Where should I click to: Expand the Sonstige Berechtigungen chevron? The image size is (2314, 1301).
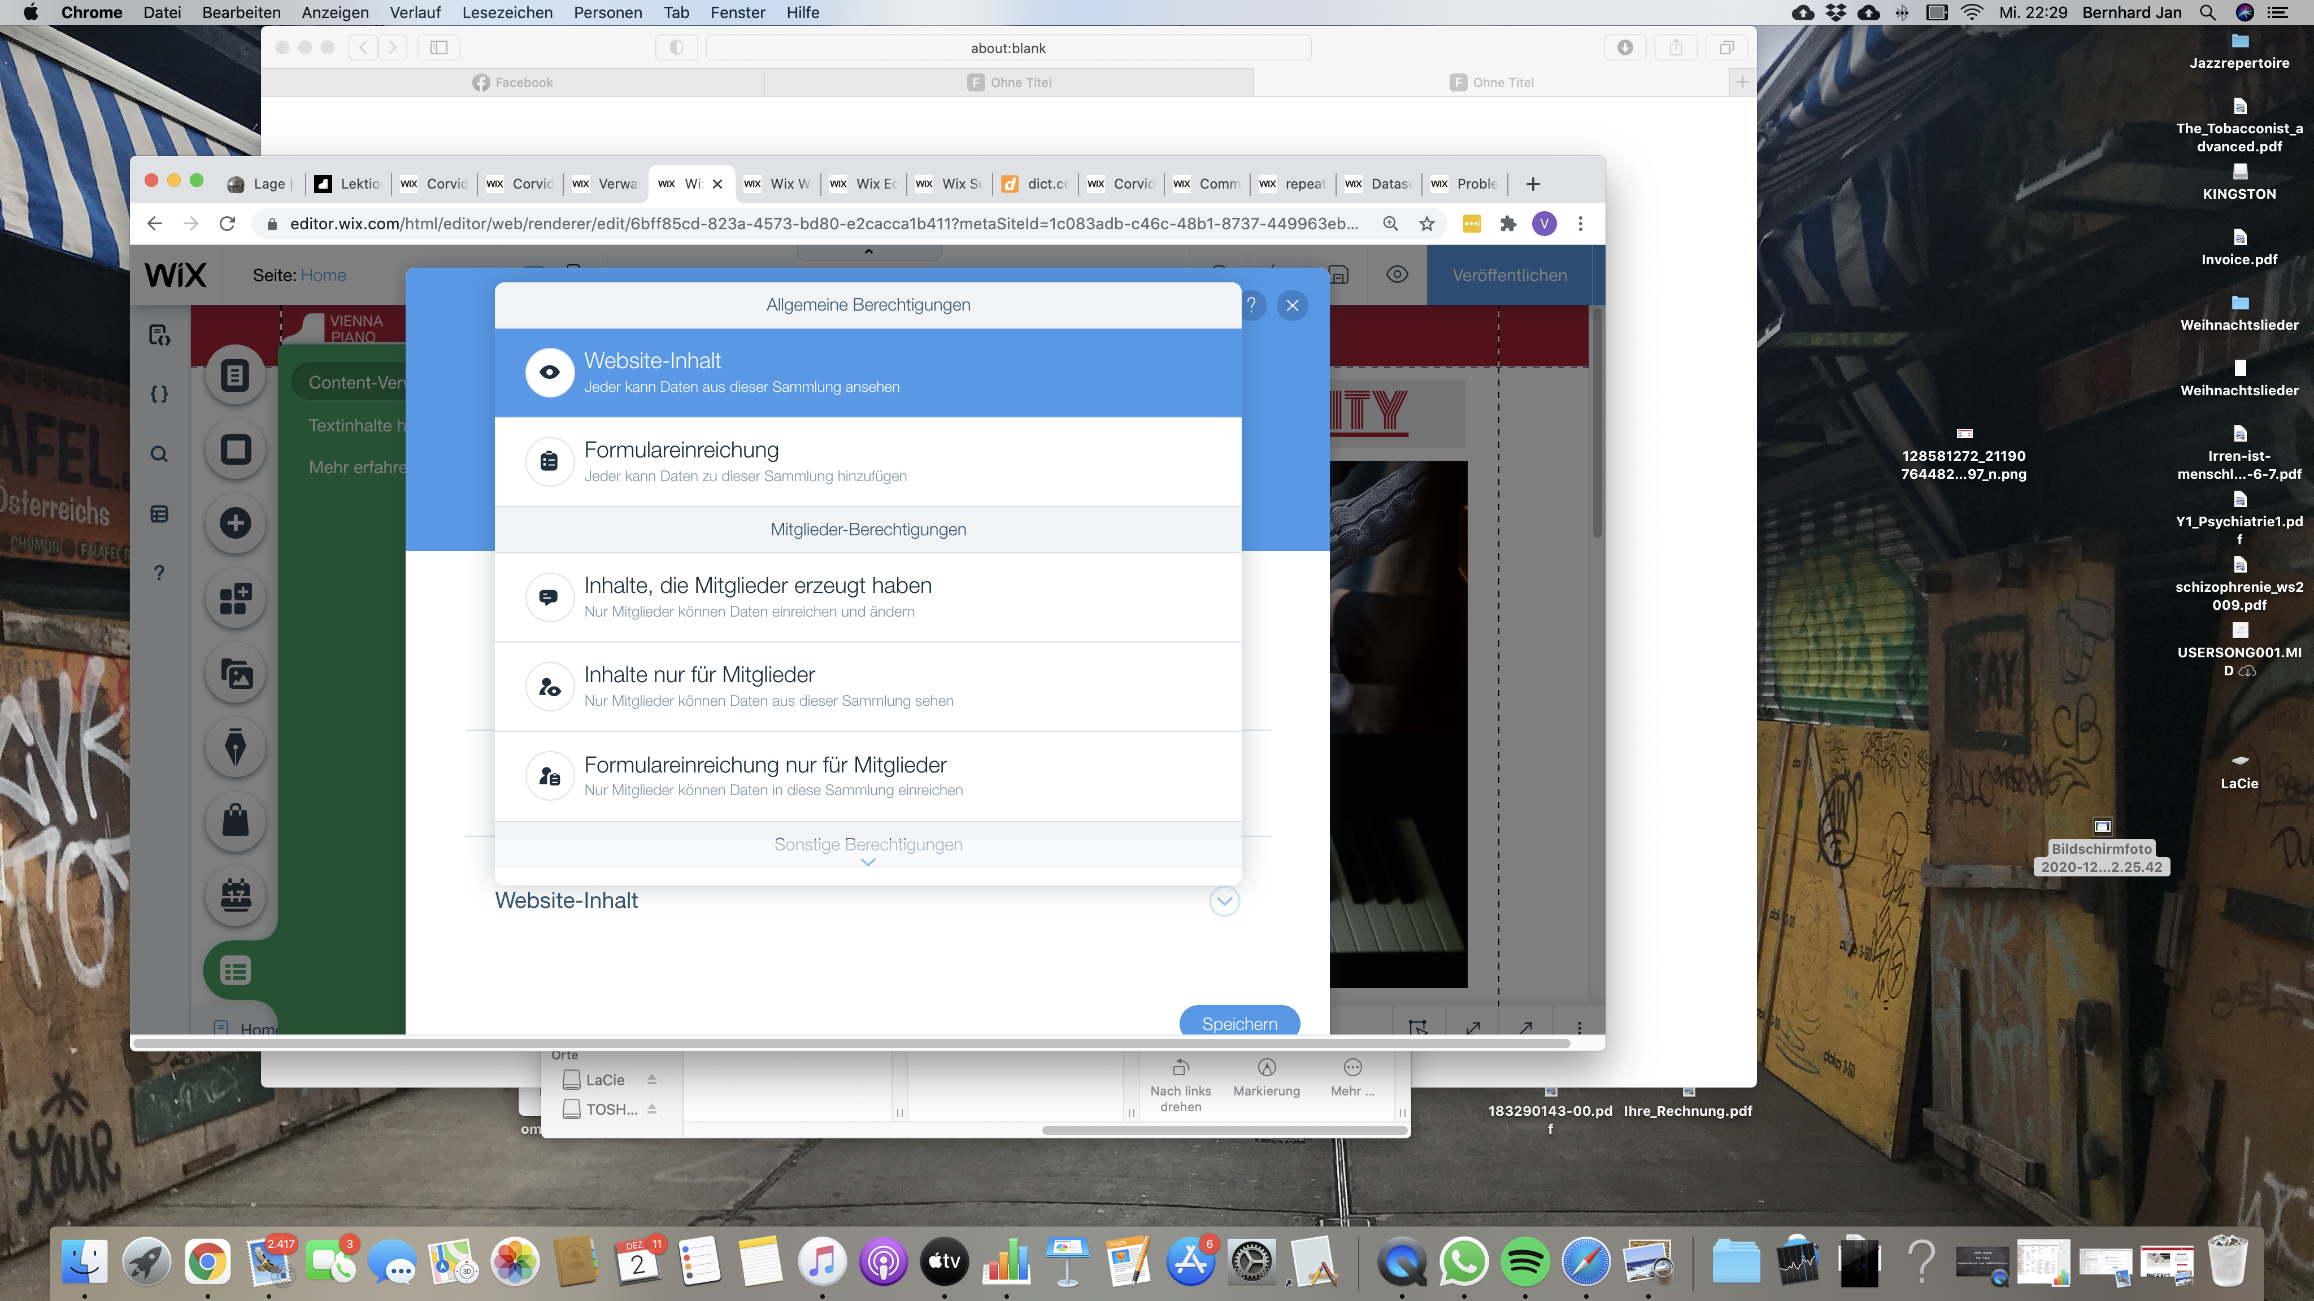(868, 862)
